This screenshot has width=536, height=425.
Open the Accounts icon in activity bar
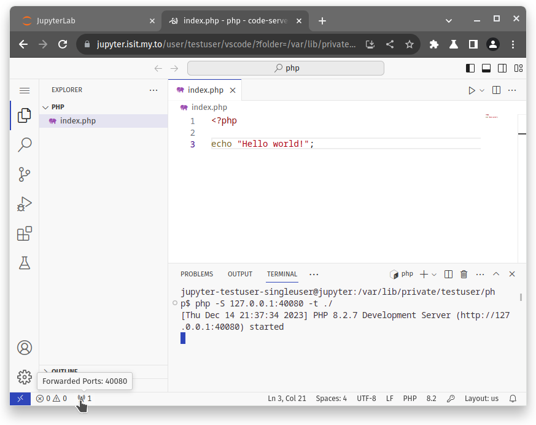coord(25,348)
